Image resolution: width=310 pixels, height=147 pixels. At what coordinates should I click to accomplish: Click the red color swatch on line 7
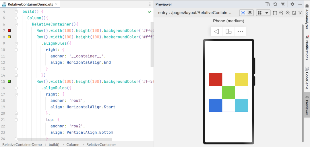[9, 31]
